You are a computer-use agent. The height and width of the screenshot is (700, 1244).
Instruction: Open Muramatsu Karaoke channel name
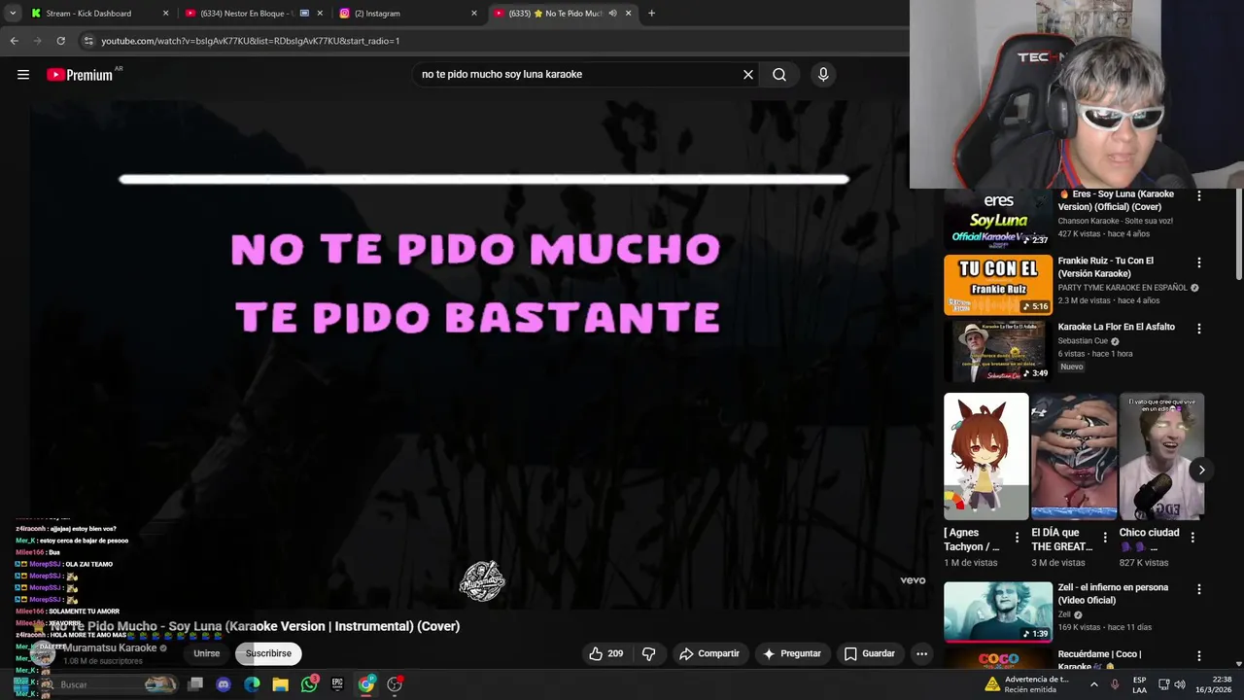click(x=110, y=648)
